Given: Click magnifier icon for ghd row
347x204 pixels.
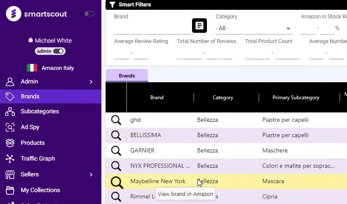Looking at the screenshot, I should coord(116,120).
